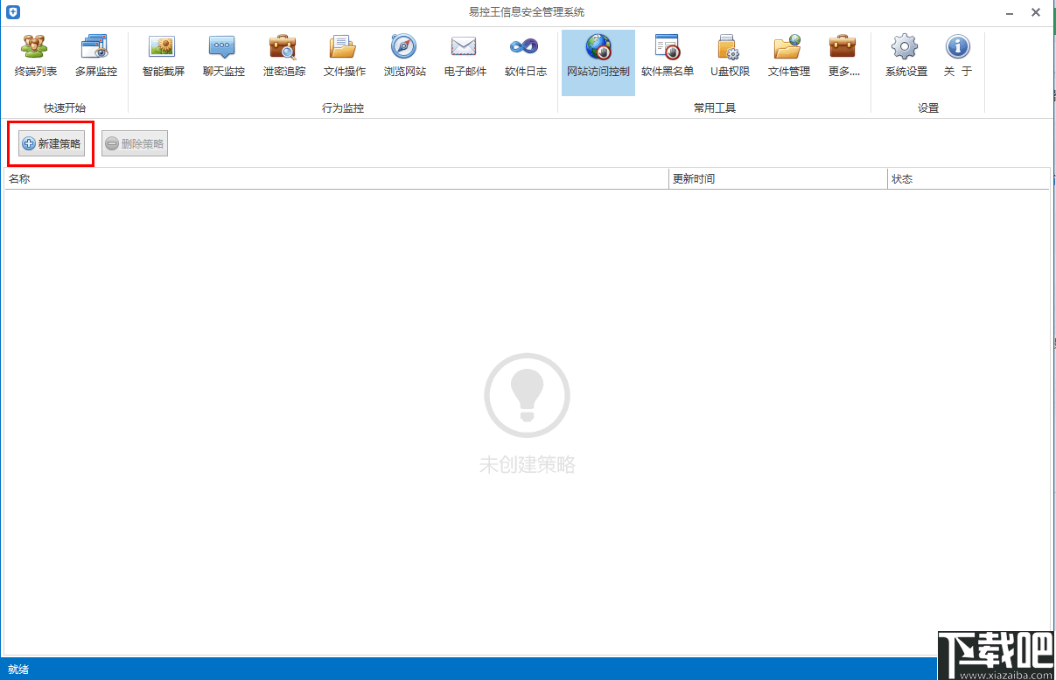This screenshot has width=1056, height=680.
Task: Open 系统设置 system settings
Action: coord(906,56)
